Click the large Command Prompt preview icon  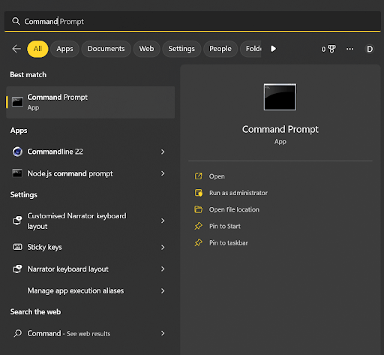pyautogui.click(x=280, y=97)
